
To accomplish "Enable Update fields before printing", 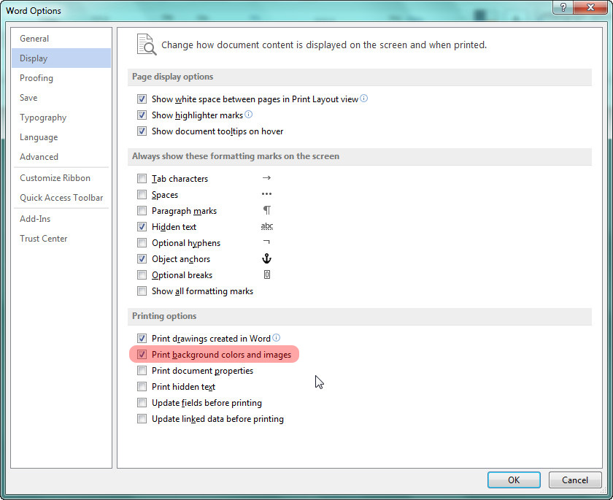I will [142, 403].
